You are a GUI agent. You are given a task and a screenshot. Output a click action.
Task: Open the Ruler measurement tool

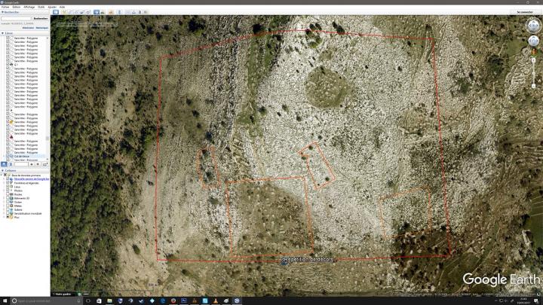pyautogui.click(x=119, y=12)
